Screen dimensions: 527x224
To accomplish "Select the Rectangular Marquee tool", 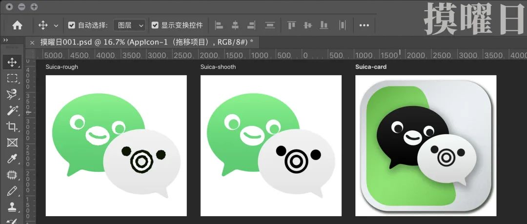I will (12, 79).
